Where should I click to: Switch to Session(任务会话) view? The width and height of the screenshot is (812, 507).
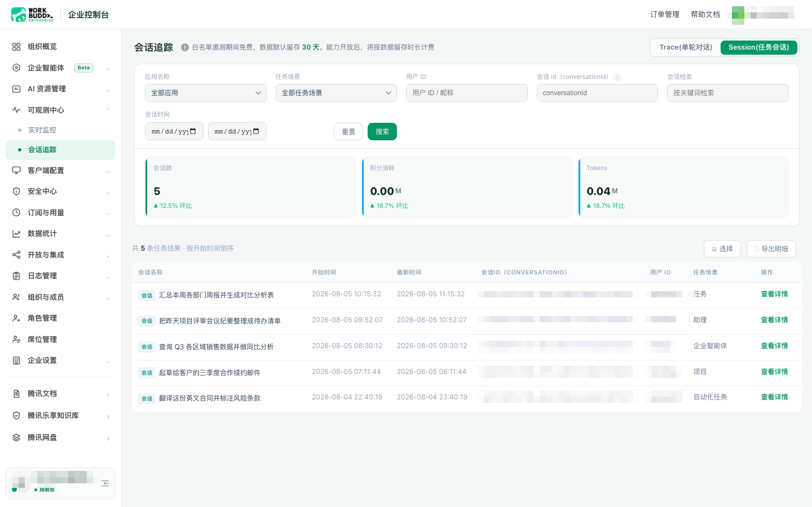(758, 47)
